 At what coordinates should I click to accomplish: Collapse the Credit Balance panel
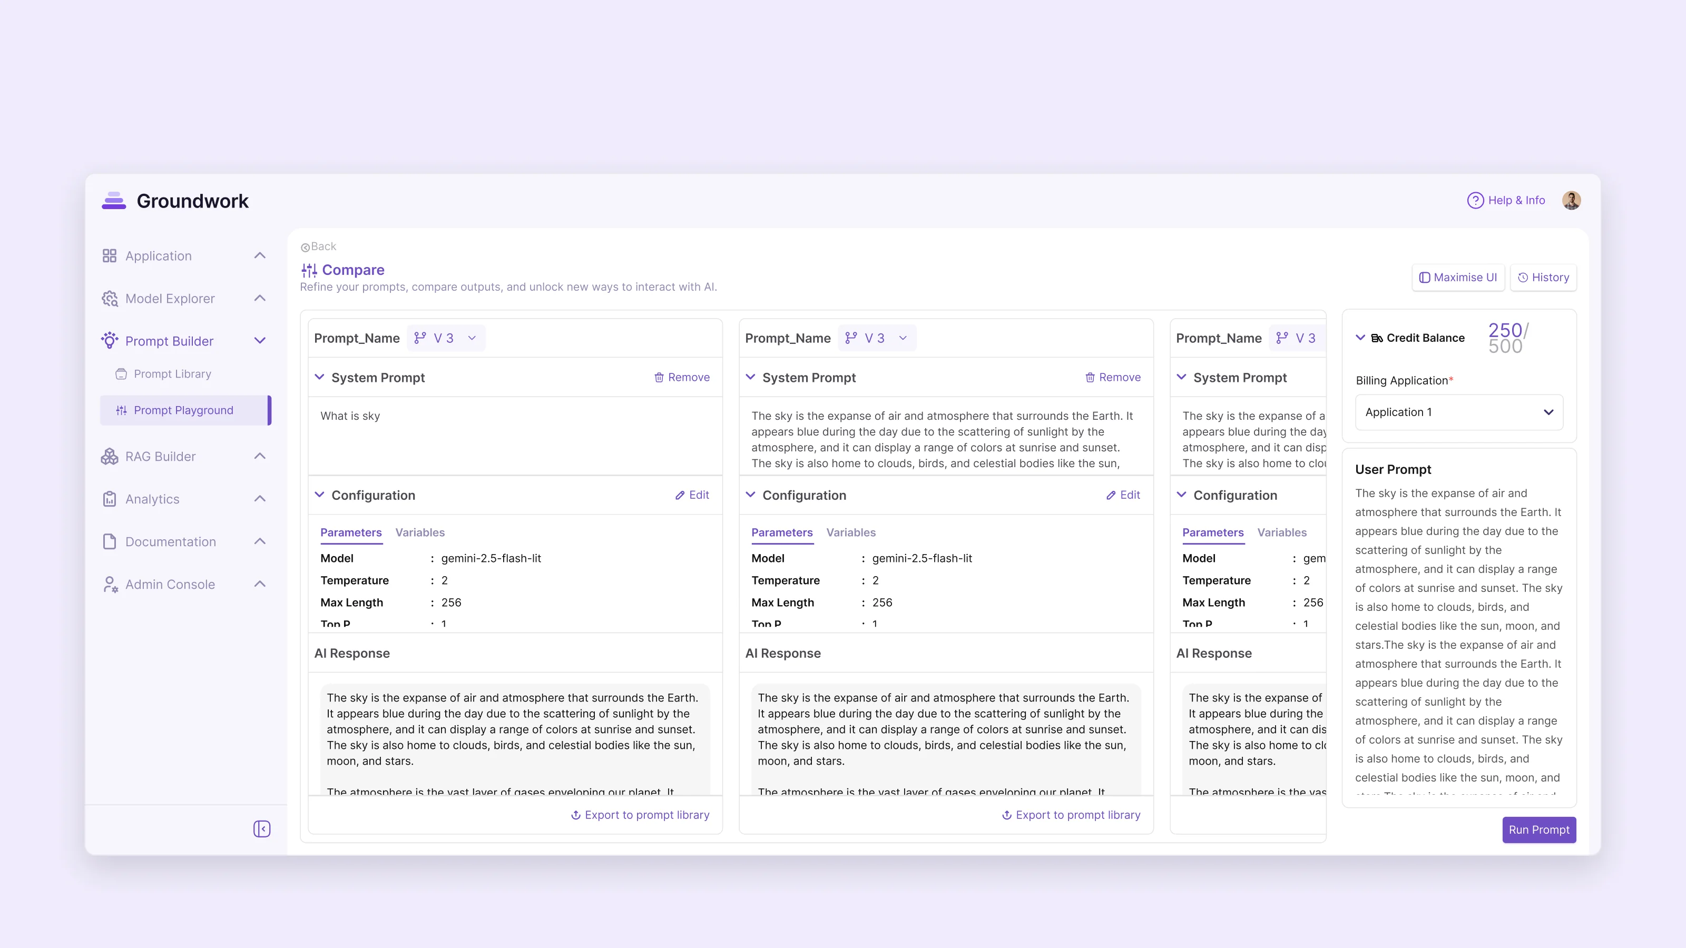1360,338
